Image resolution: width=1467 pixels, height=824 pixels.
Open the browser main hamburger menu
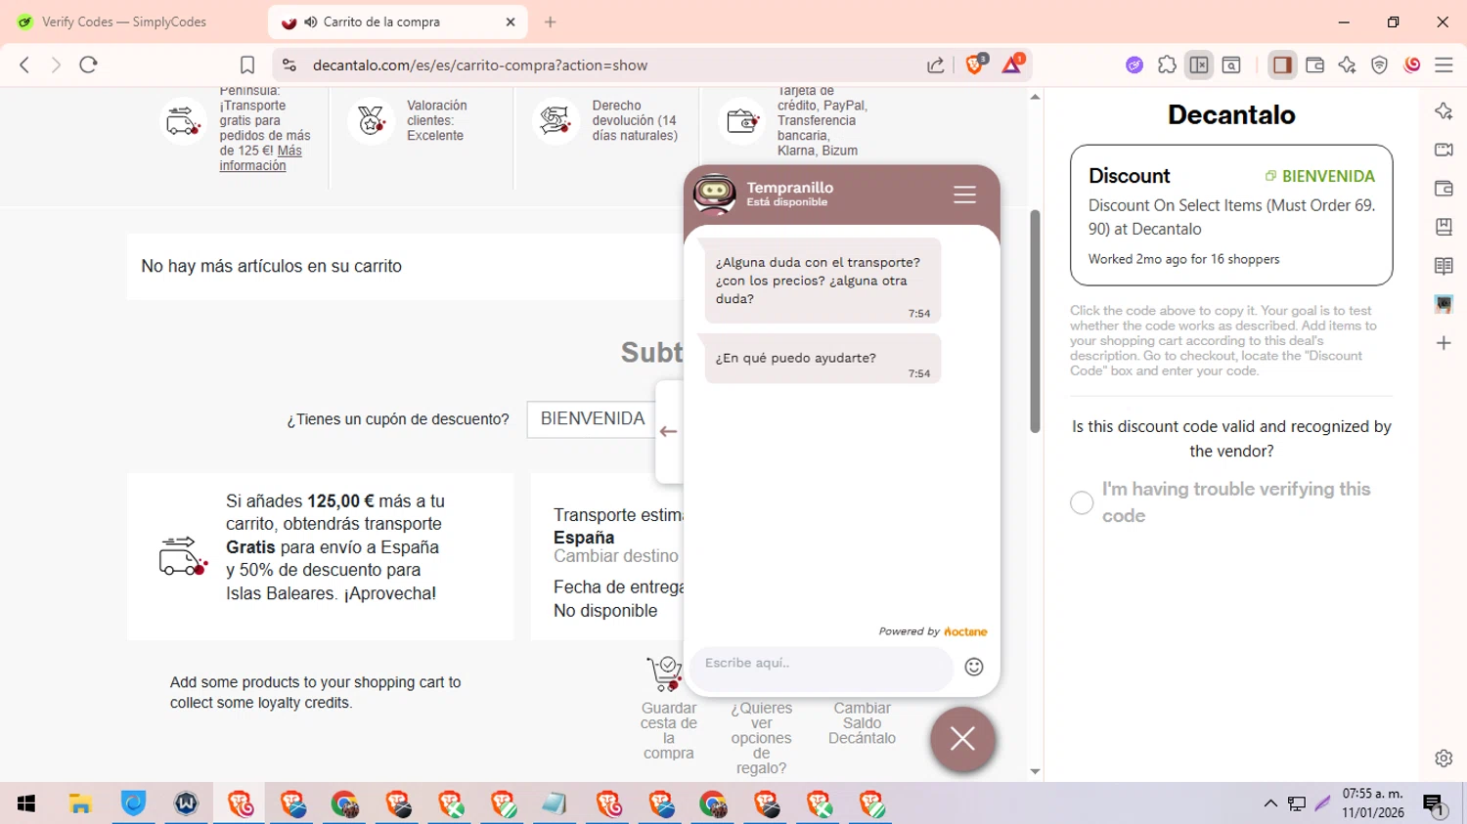pyautogui.click(x=1444, y=65)
